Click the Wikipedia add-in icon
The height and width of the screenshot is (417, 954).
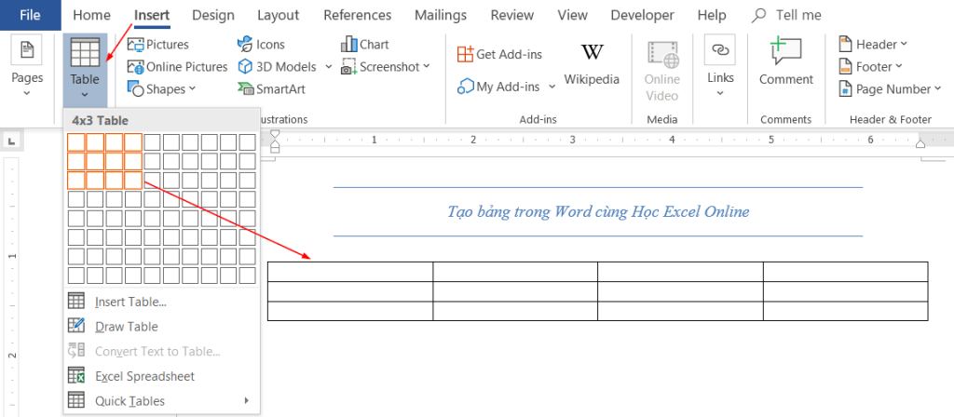coord(592,53)
